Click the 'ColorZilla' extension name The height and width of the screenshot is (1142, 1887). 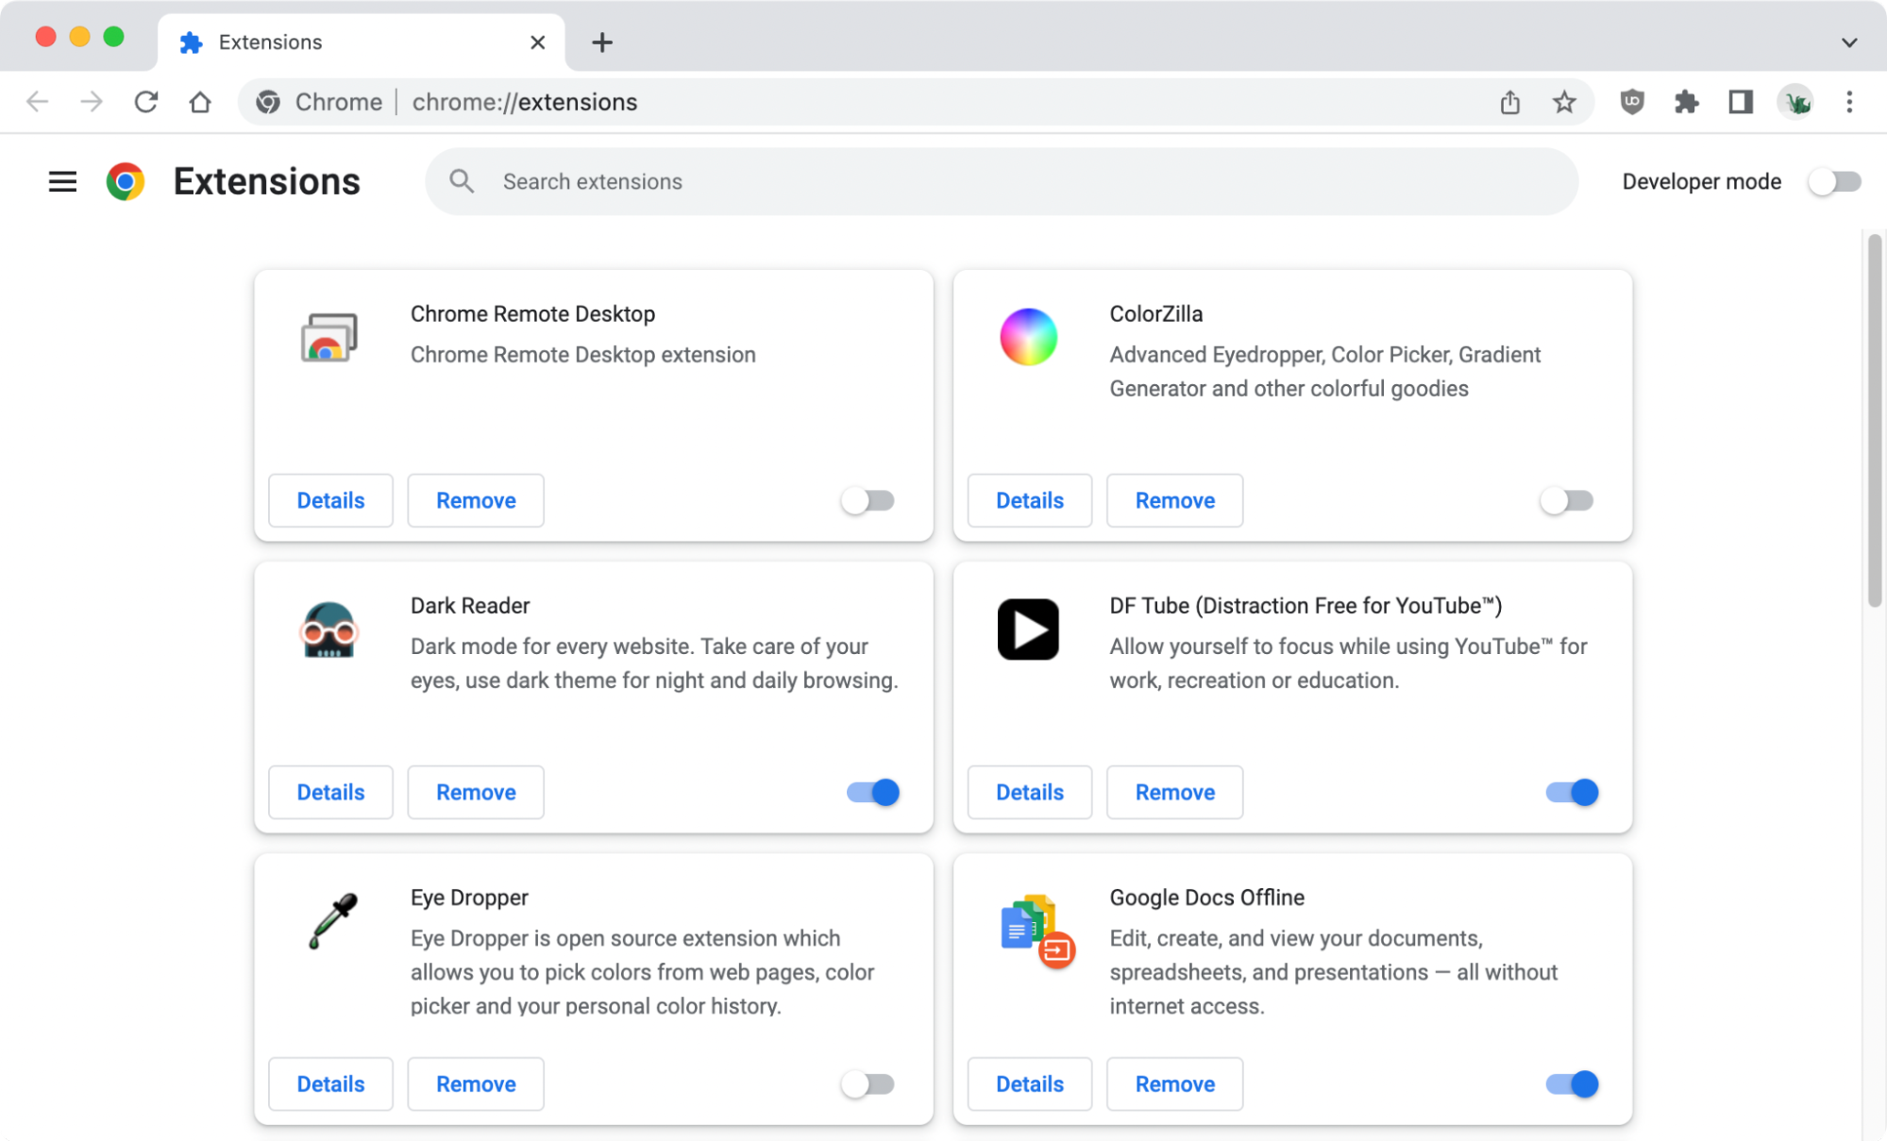click(1156, 314)
